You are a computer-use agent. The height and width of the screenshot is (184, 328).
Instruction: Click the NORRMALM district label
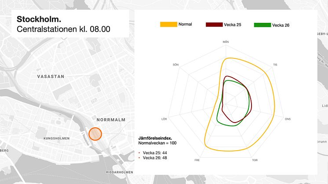click(x=111, y=120)
